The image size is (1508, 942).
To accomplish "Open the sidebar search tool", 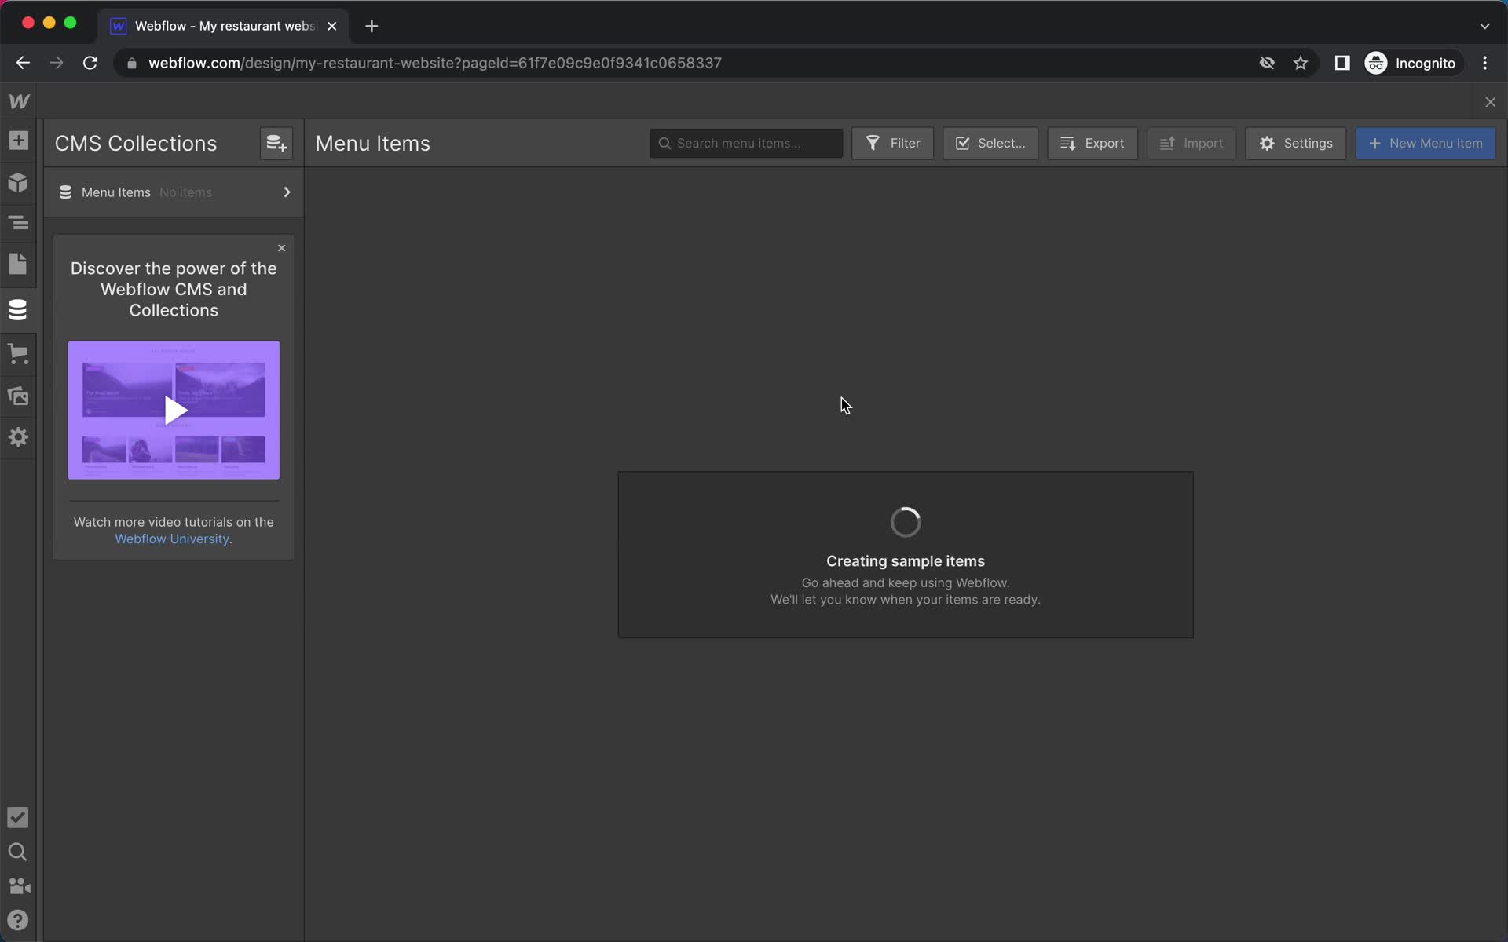I will [17, 852].
